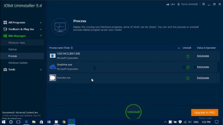Viewport: 223px width, 125px height.
Task: Open Windows Defender shield tray icon
Action: point(180,122)
